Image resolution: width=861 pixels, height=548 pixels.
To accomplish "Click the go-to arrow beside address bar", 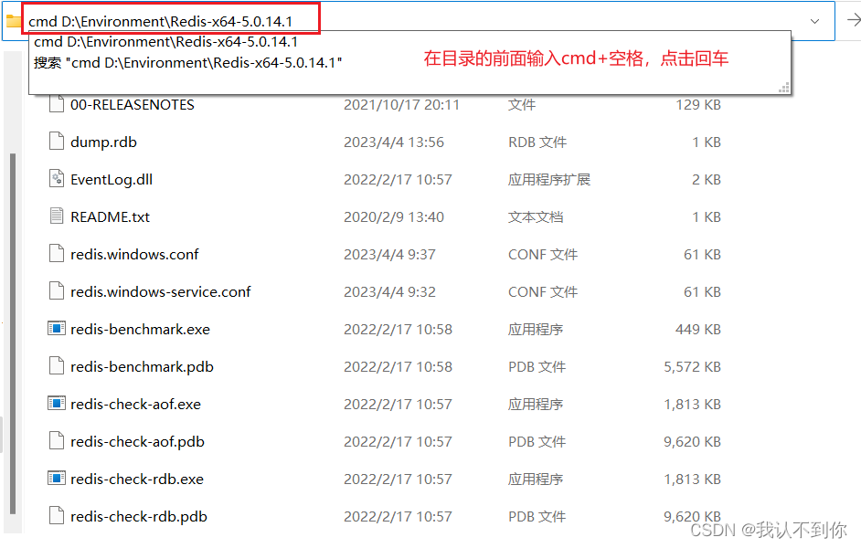I will pyautogui.click(x=854, y=20).
